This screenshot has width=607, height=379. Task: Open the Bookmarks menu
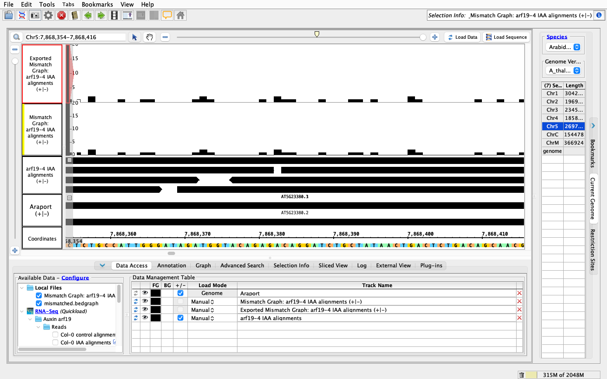[97, 4]
